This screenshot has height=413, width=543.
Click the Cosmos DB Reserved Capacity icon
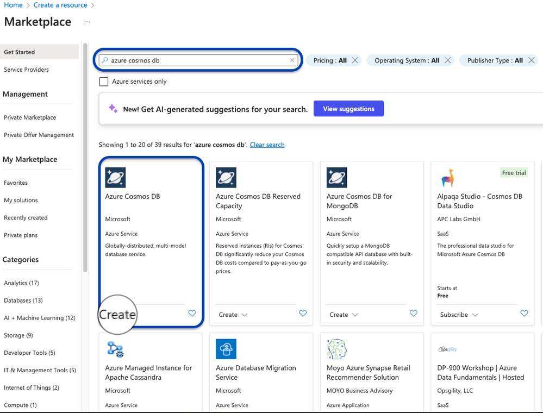point(226,178)
